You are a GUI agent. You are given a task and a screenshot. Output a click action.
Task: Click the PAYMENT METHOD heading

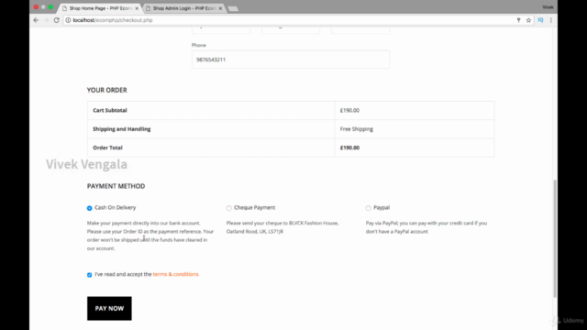[x=116, y=186]
